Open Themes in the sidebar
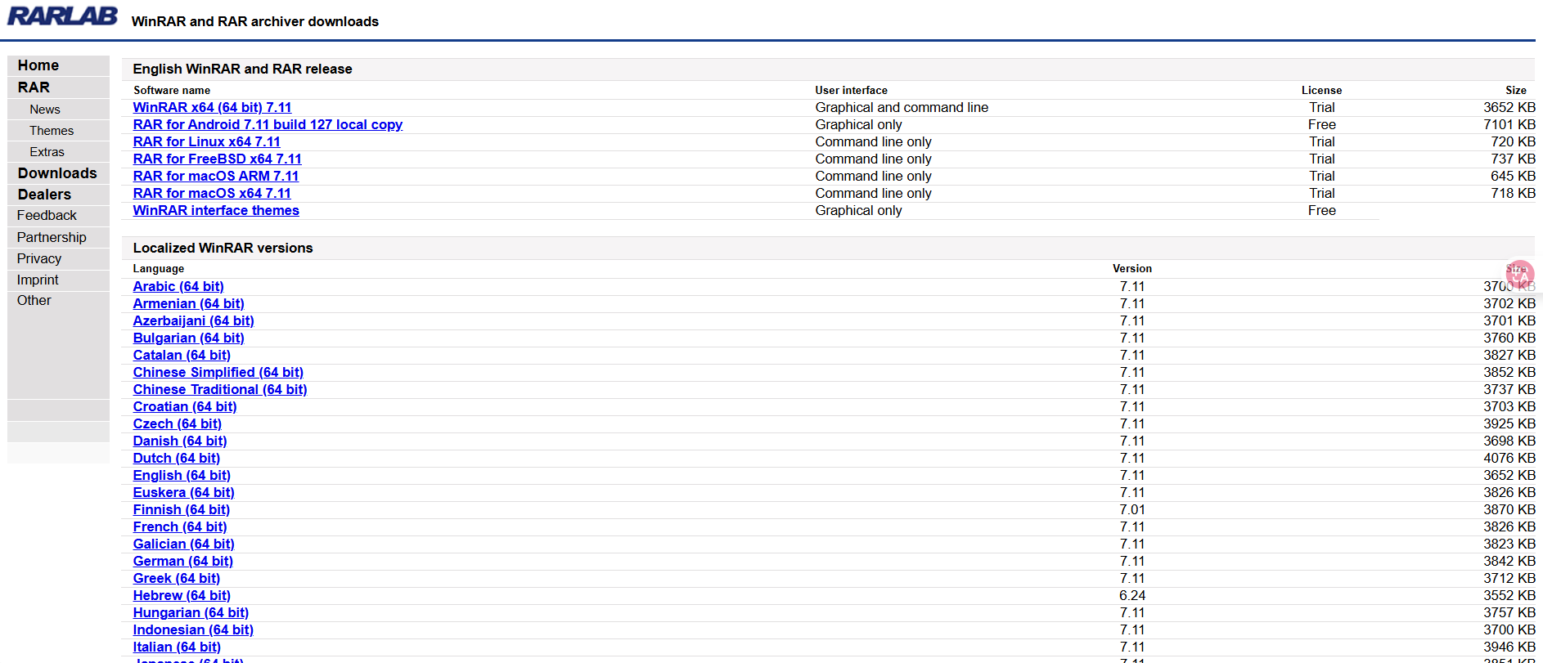 pyautogui.click(x=52, y=131)
